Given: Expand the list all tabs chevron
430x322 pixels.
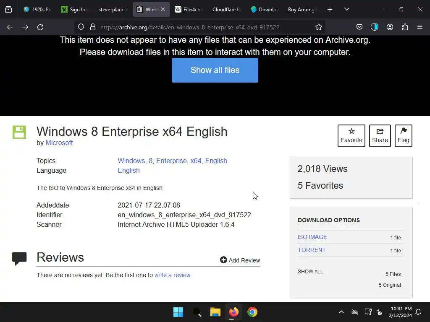Looking at the screenshot, I should coord(346,9).
